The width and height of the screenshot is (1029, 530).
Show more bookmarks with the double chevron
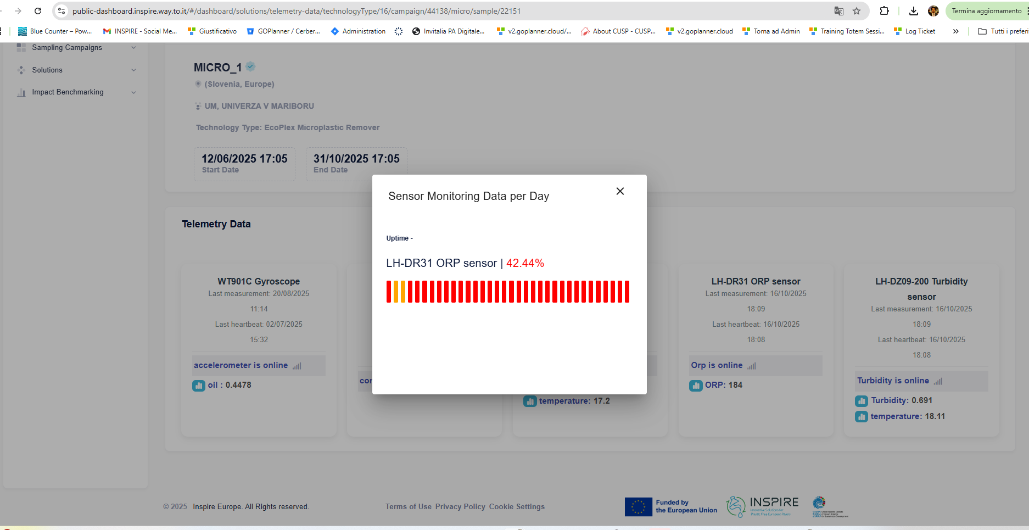point(956,31)
